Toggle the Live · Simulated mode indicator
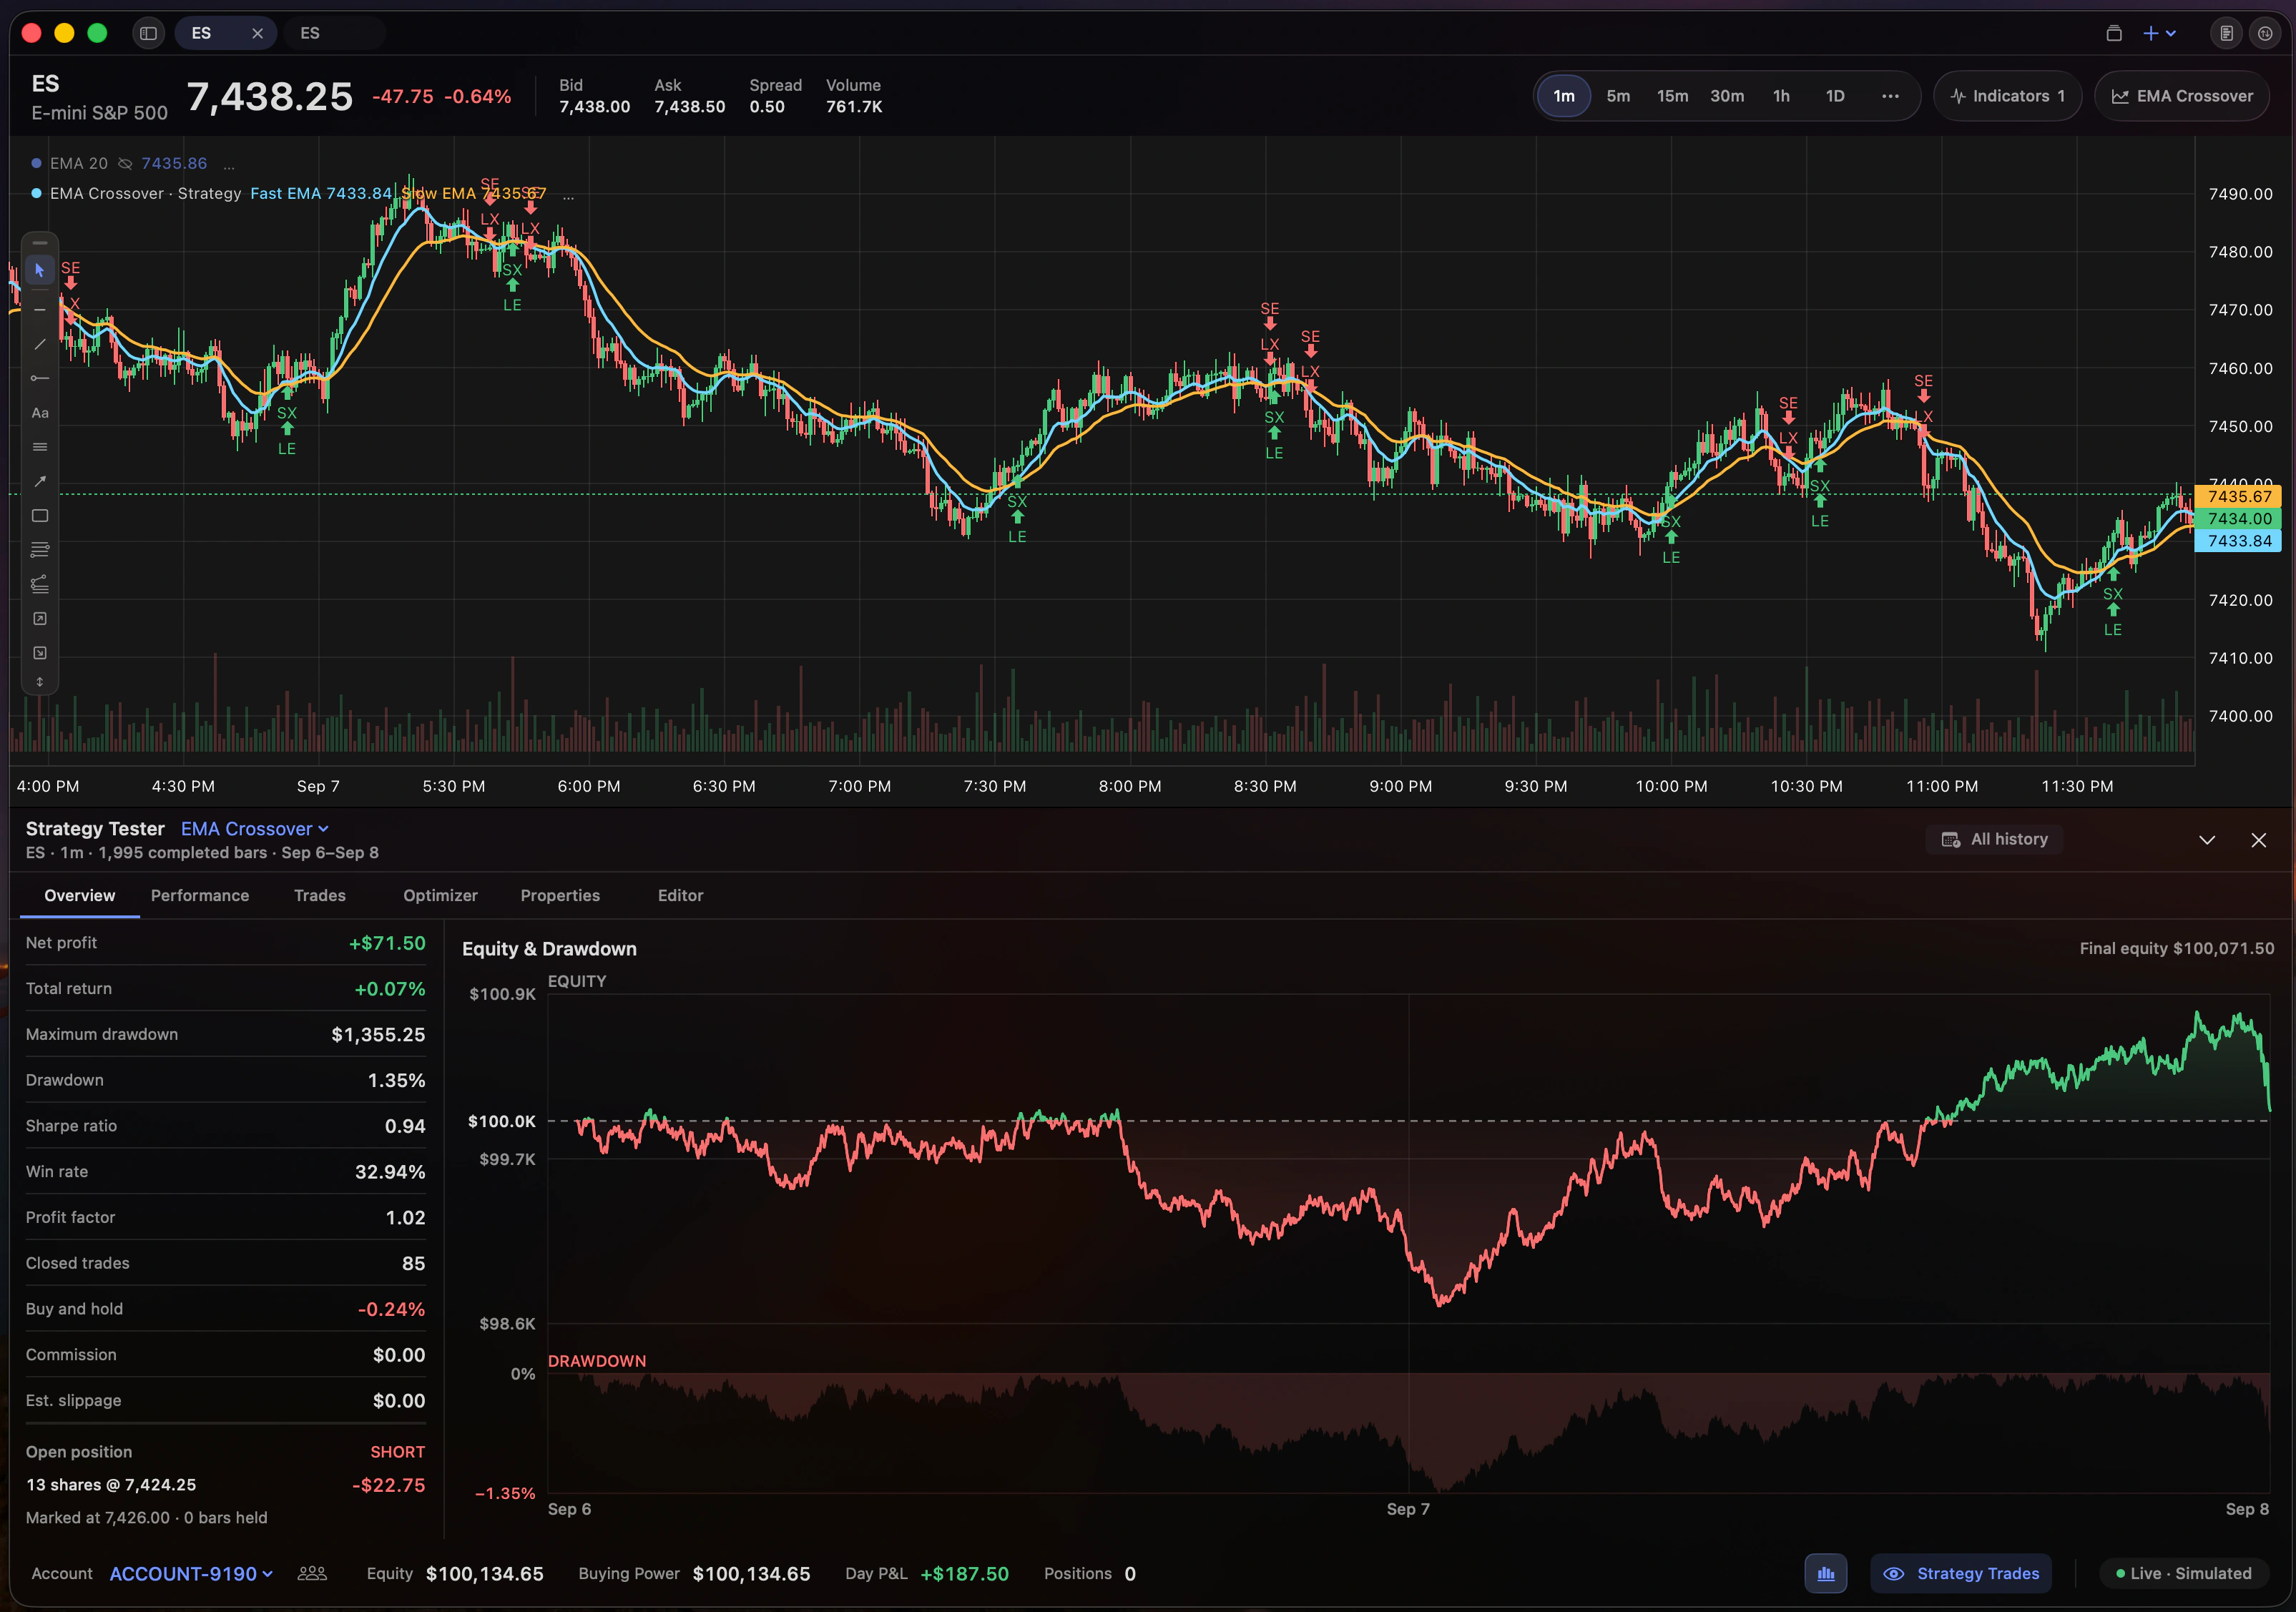 coord(2183,1573)
